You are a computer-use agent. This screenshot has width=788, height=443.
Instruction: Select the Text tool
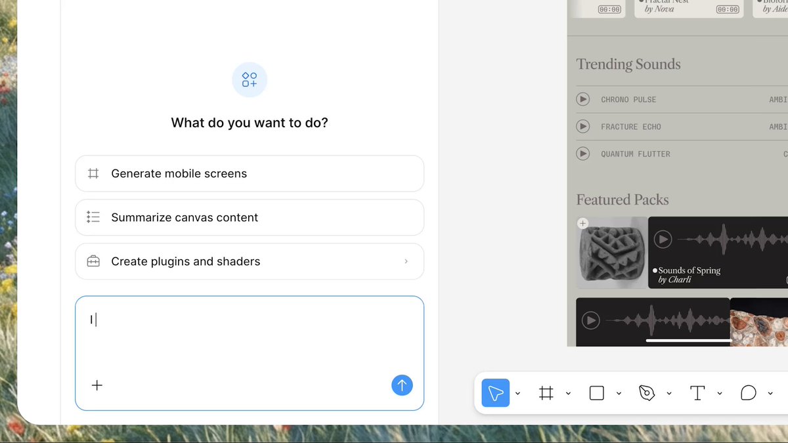[697, 393]
